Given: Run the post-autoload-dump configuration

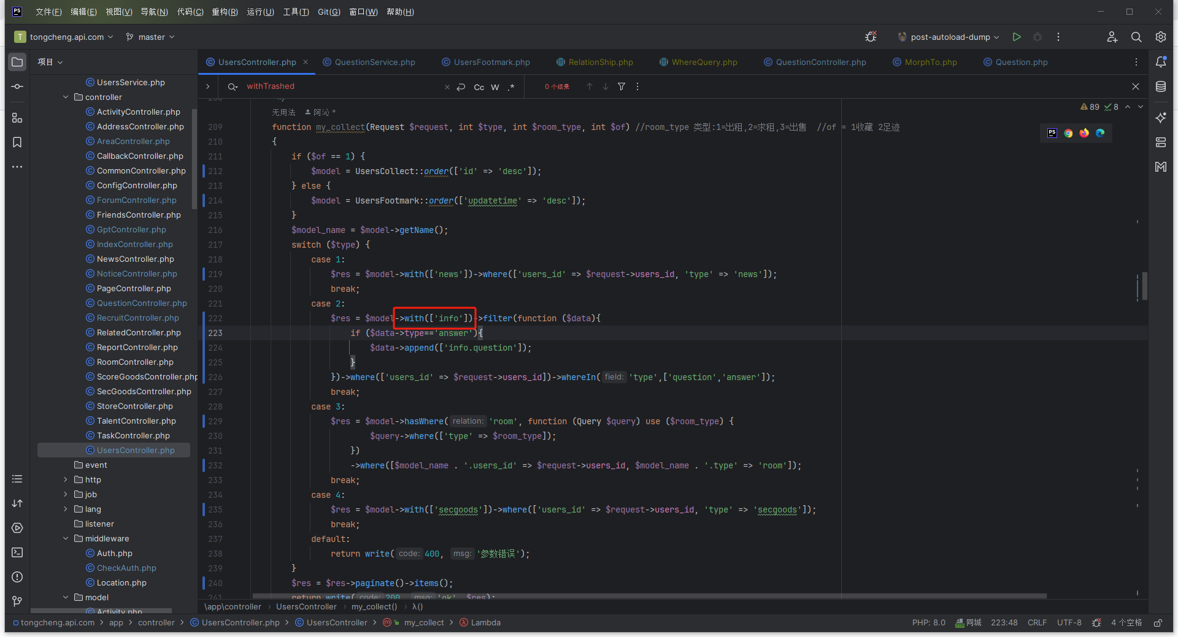Looking at the screenshot, I should point(1017,37).
